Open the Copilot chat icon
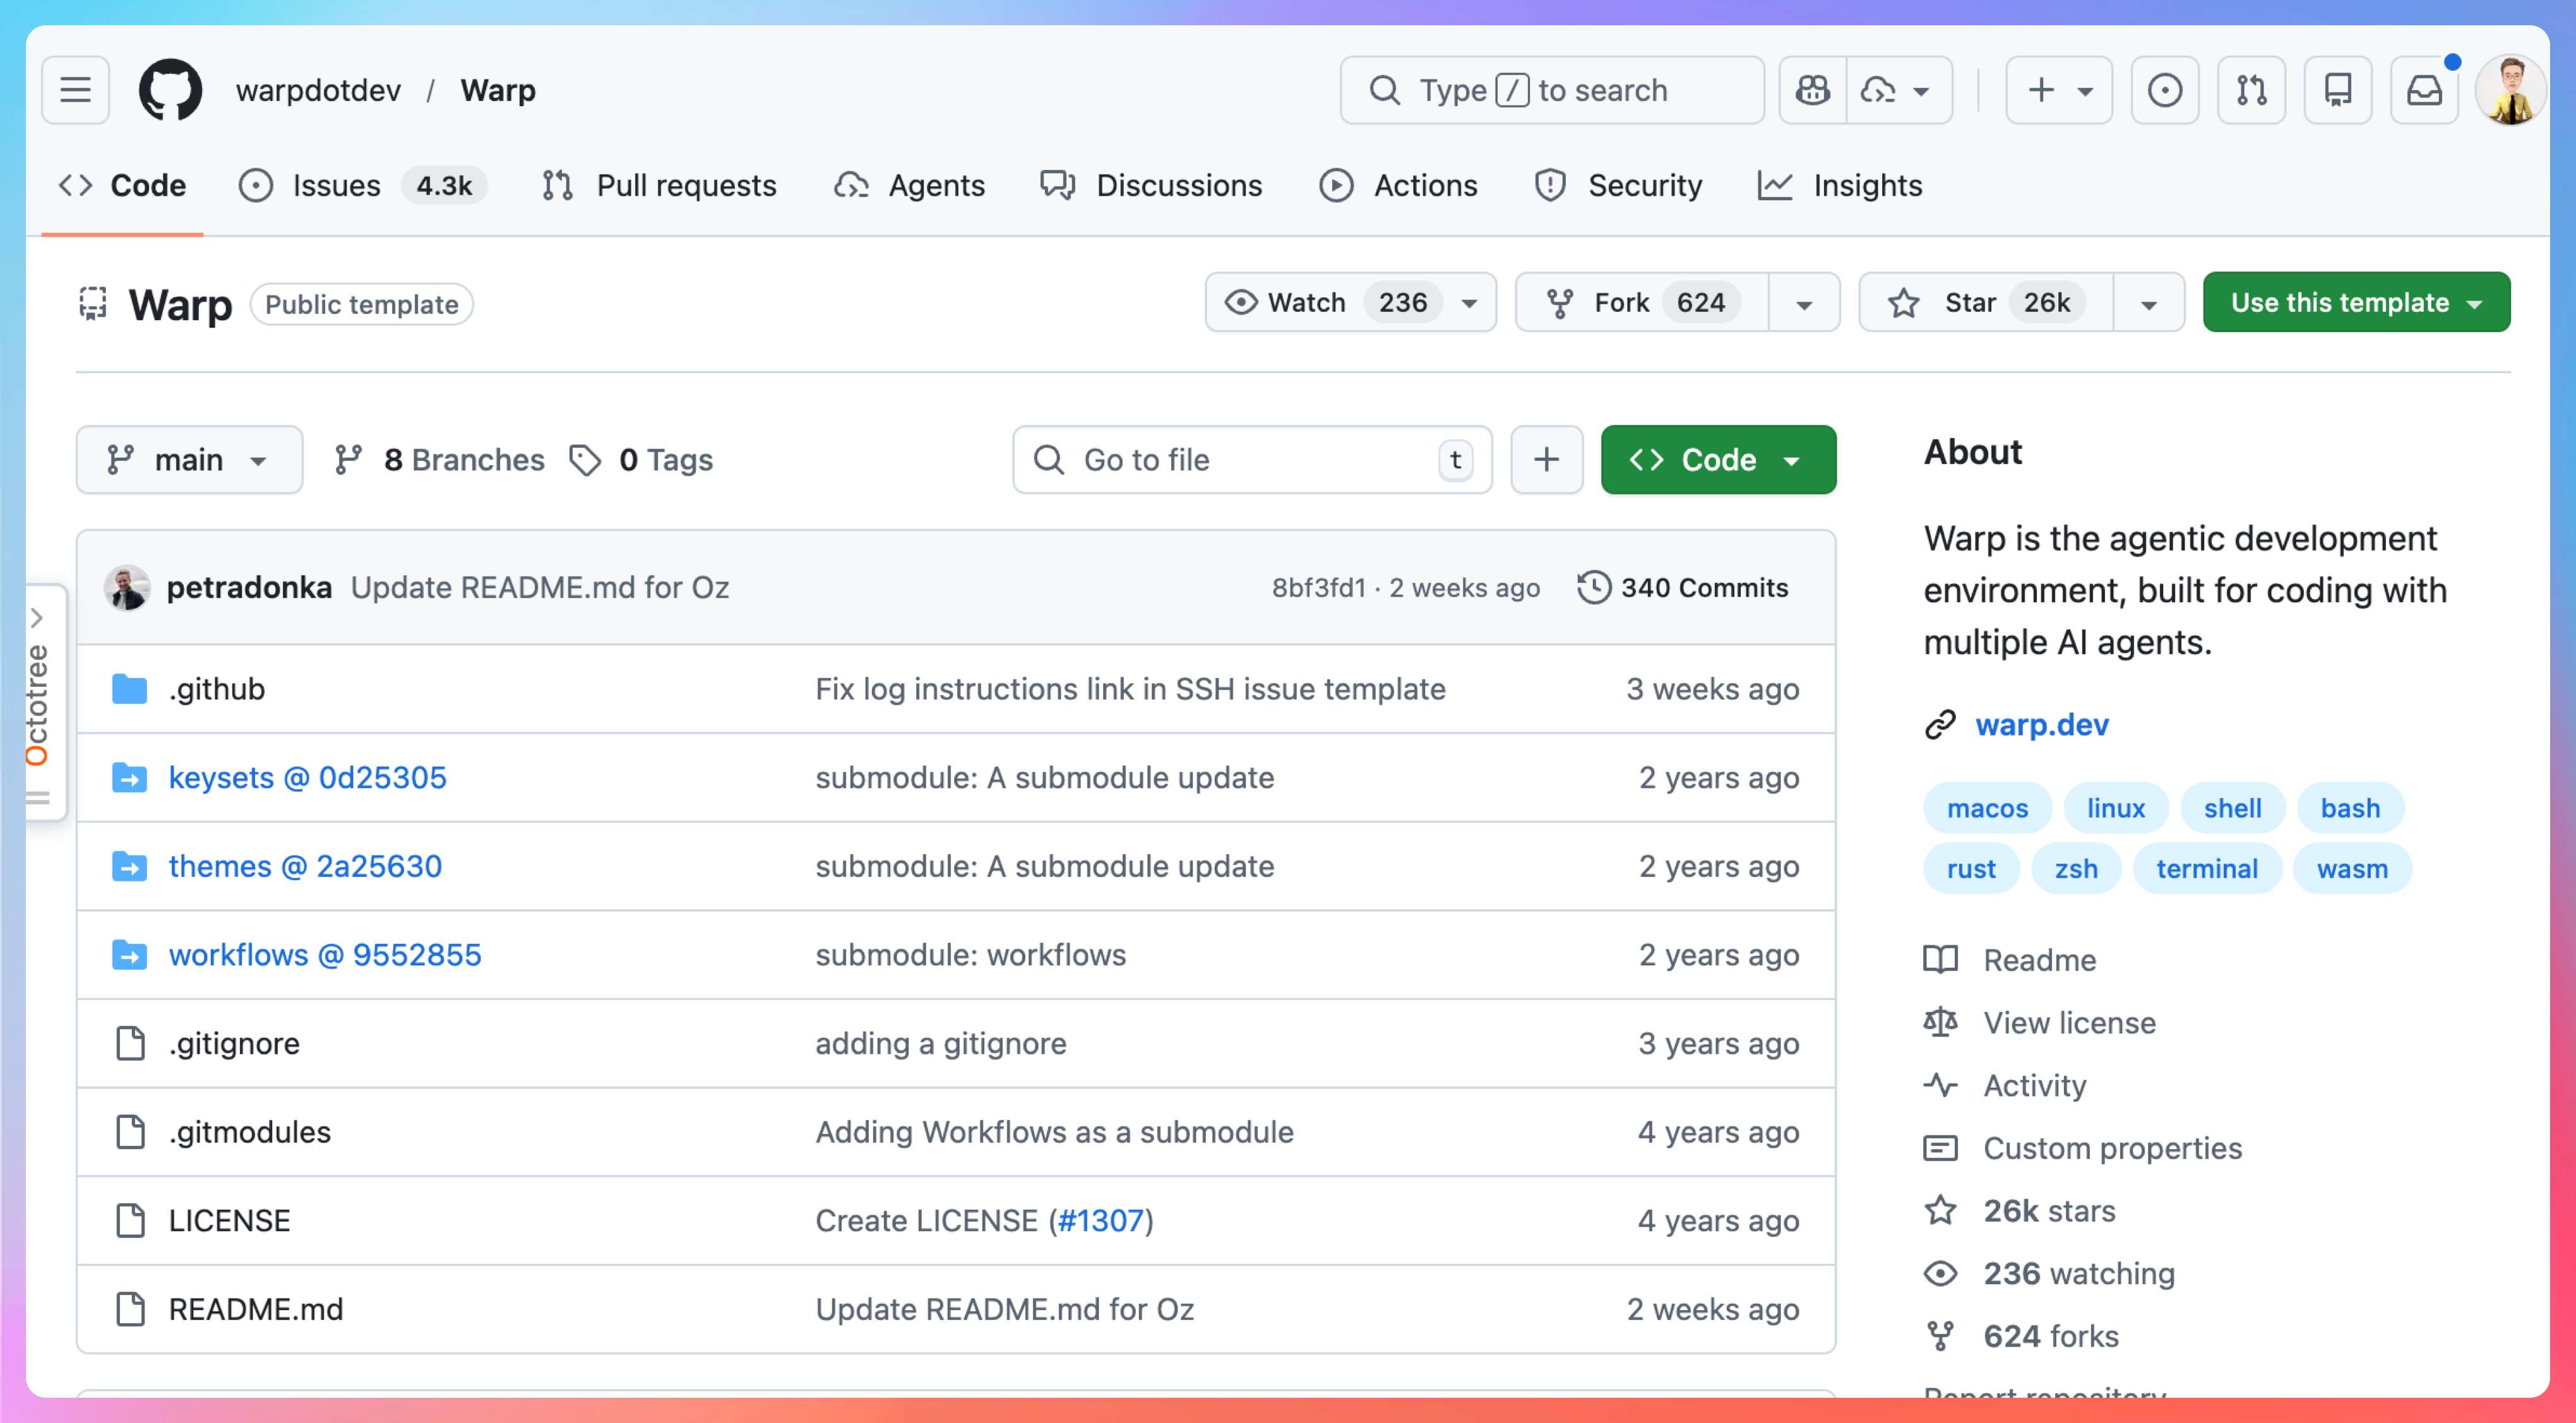The width and height of the screenshot is (2576, 1423). coord(1812,90)
